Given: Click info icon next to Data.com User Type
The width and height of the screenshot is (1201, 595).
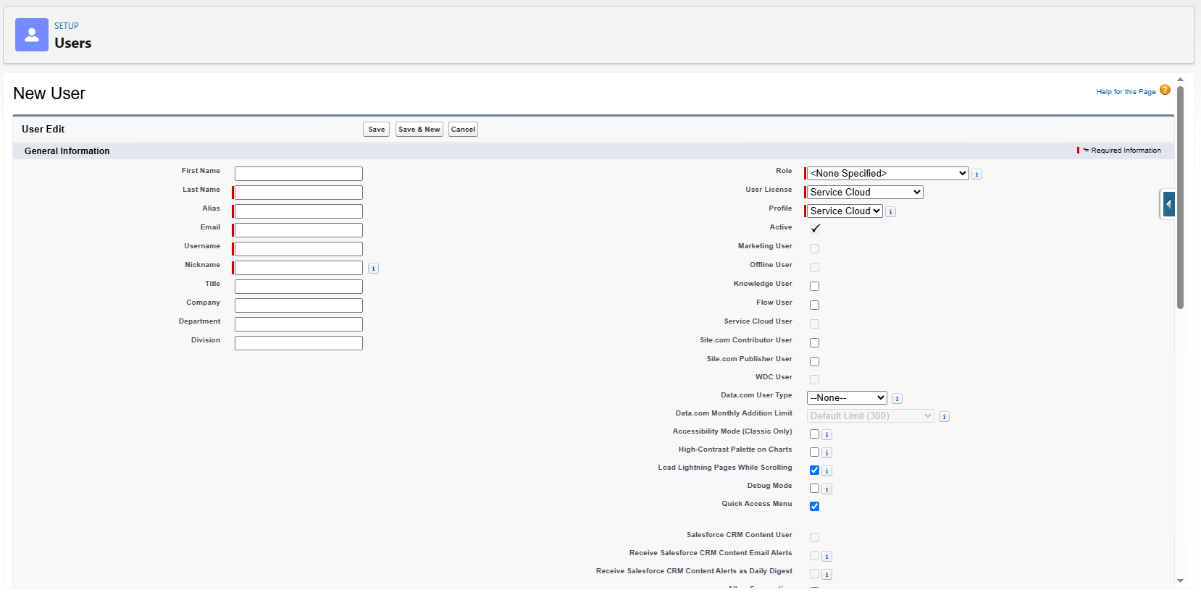Looking at the screenshot, I should pyautogui.click(x=897, y=399).
